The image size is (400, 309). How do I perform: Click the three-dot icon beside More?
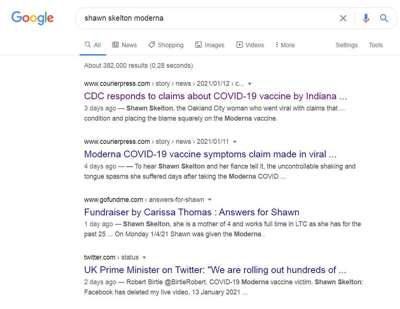tap(277, 45)
